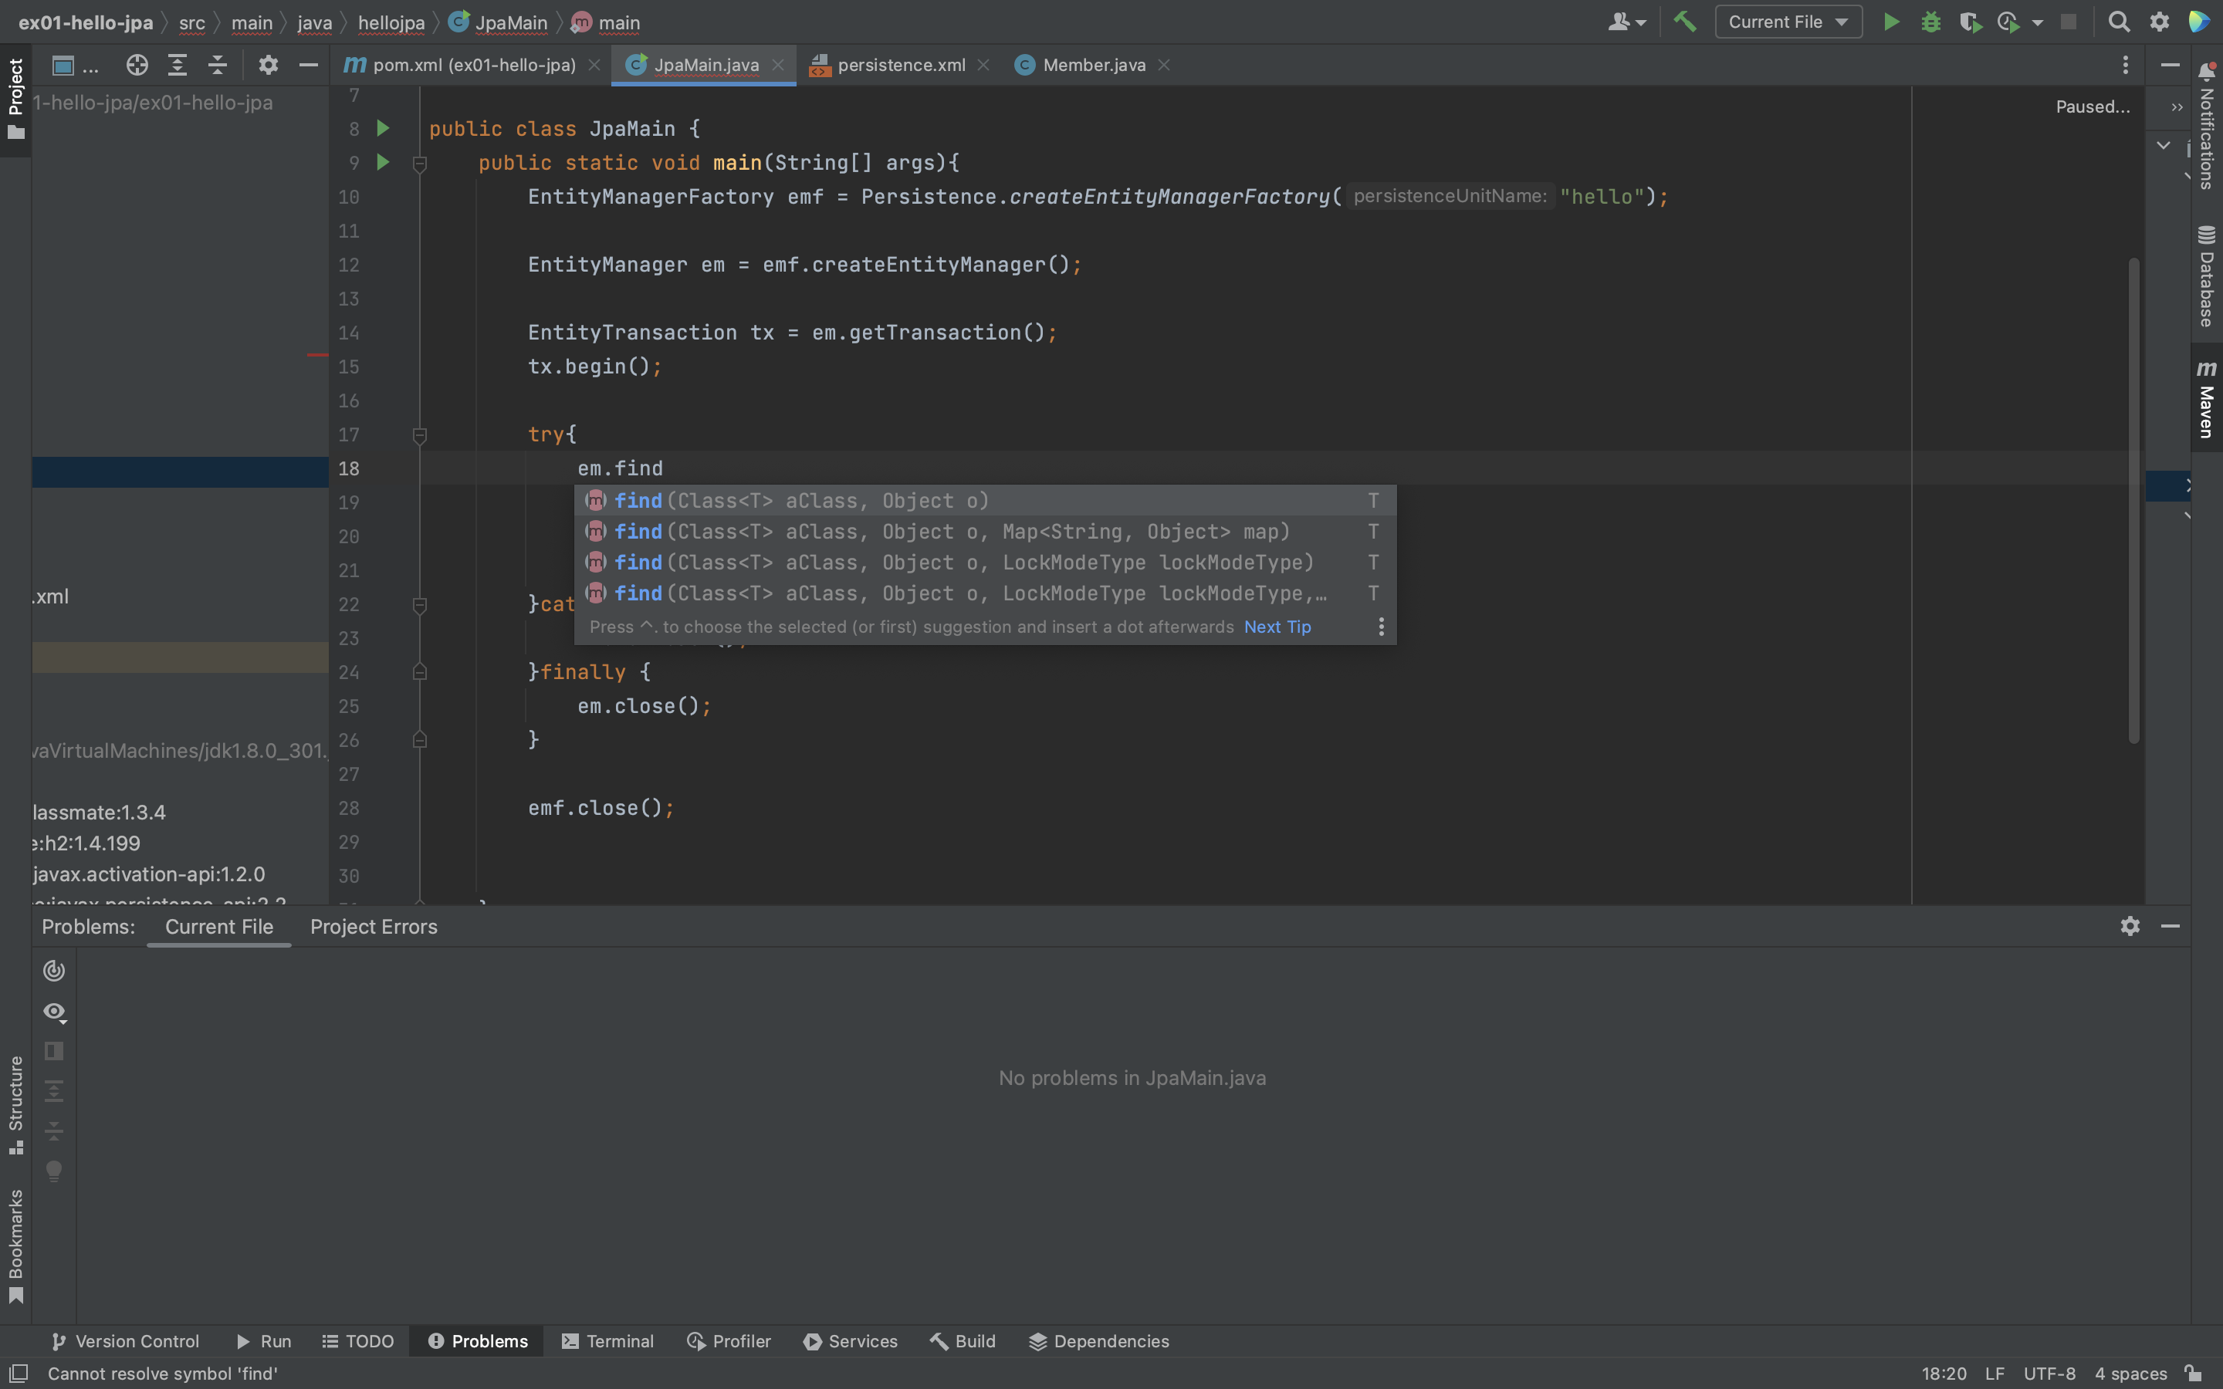The height and width of the screenshot is (1389, 2223).
Task: Toggle highlighting level eye icon in Problems
Action: pyautogui.click(x=54, y=1012)
